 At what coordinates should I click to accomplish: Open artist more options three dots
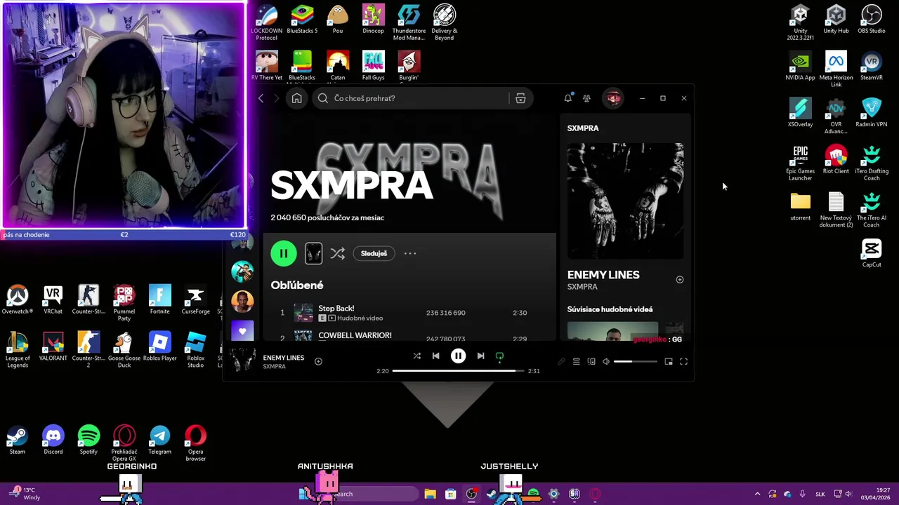click(410, 253)
